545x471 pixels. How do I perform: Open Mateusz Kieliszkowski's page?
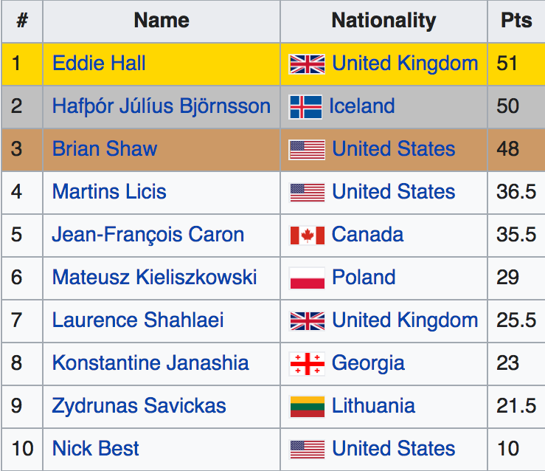154,278
